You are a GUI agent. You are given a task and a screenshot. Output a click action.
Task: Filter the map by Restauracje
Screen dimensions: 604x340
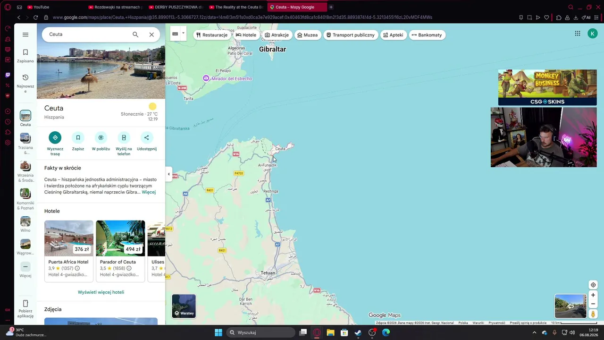[212, 35]
